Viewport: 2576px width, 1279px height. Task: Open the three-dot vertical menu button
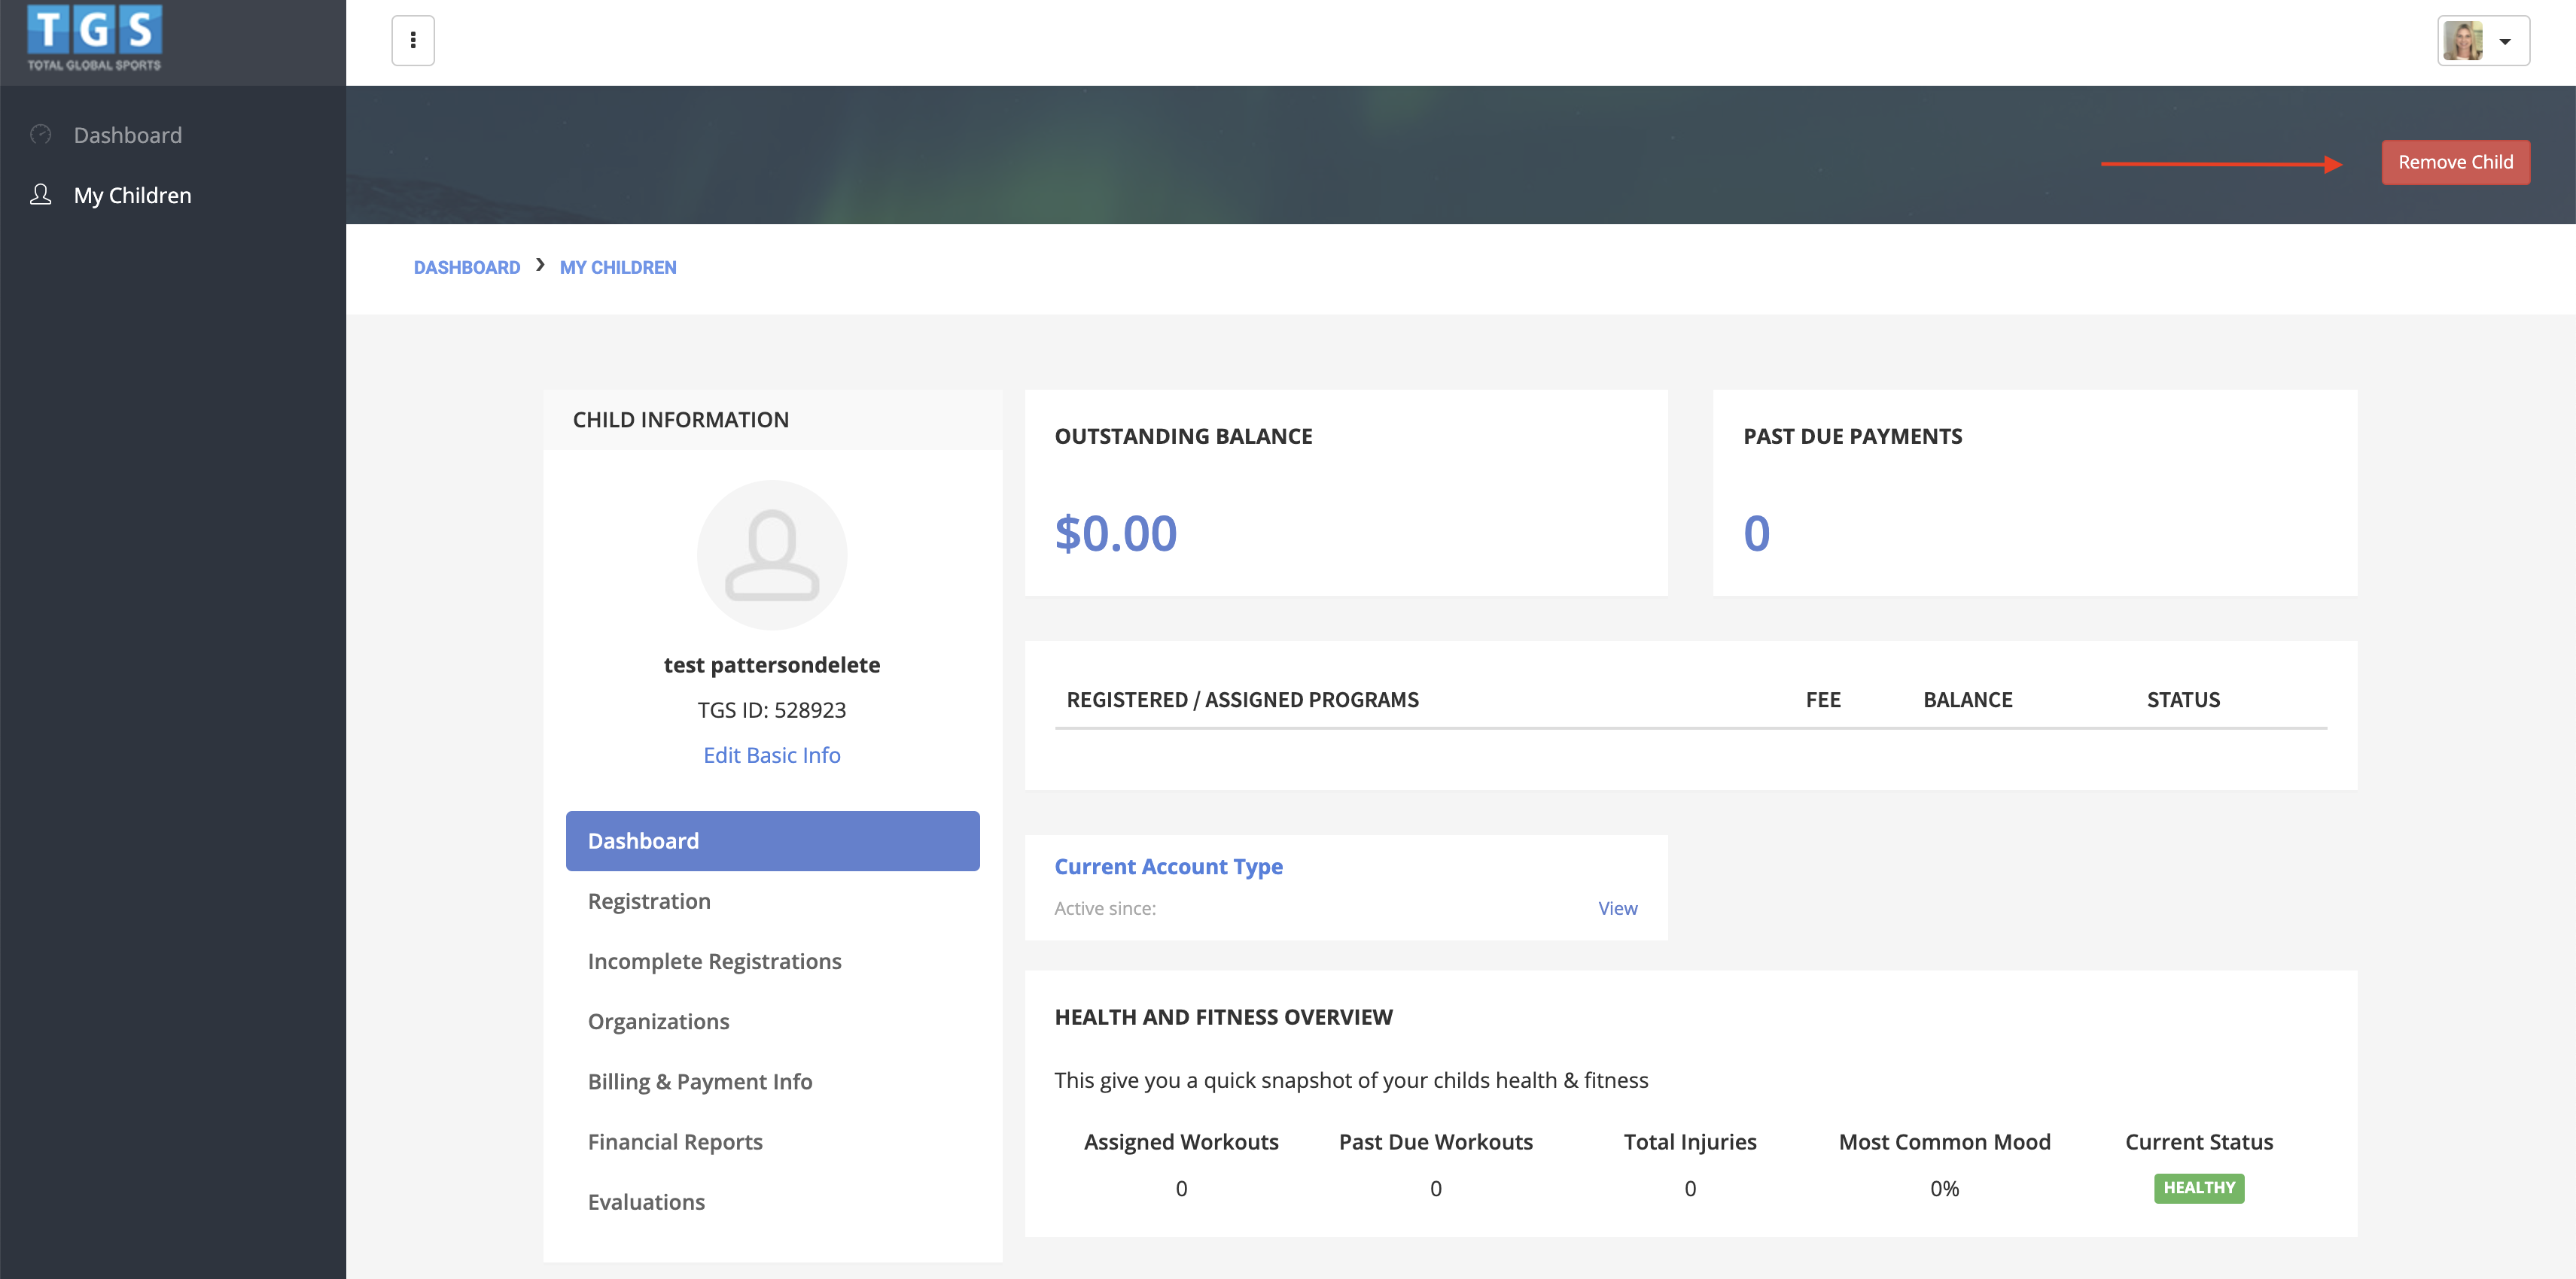[x=413, y=41]
